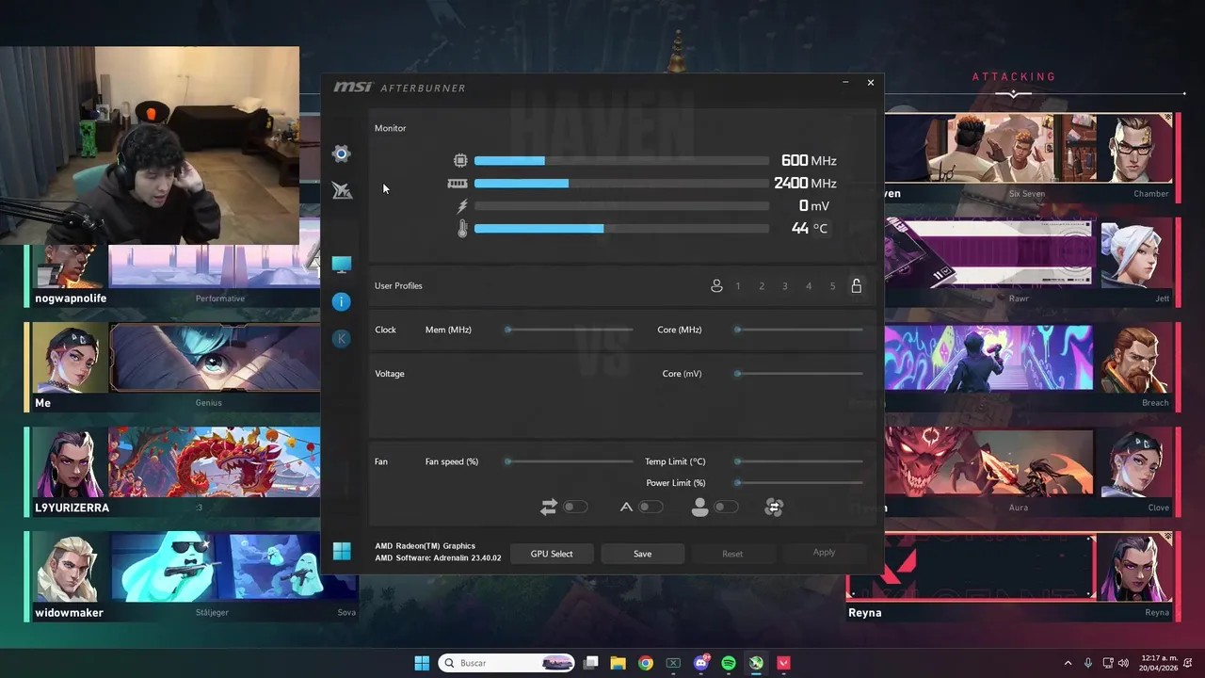
Task: Select user profile slot 5
Action: pyautogui.click(x=832, y=286)
